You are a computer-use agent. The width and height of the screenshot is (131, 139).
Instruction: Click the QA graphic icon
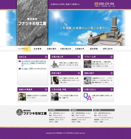tap(88, 97)
